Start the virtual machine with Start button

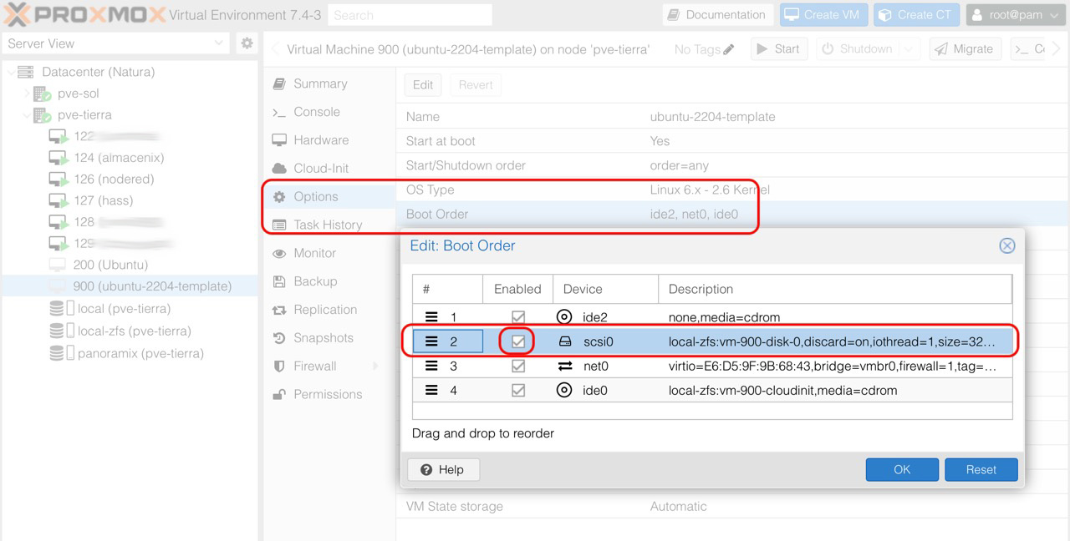coord(777,49)
